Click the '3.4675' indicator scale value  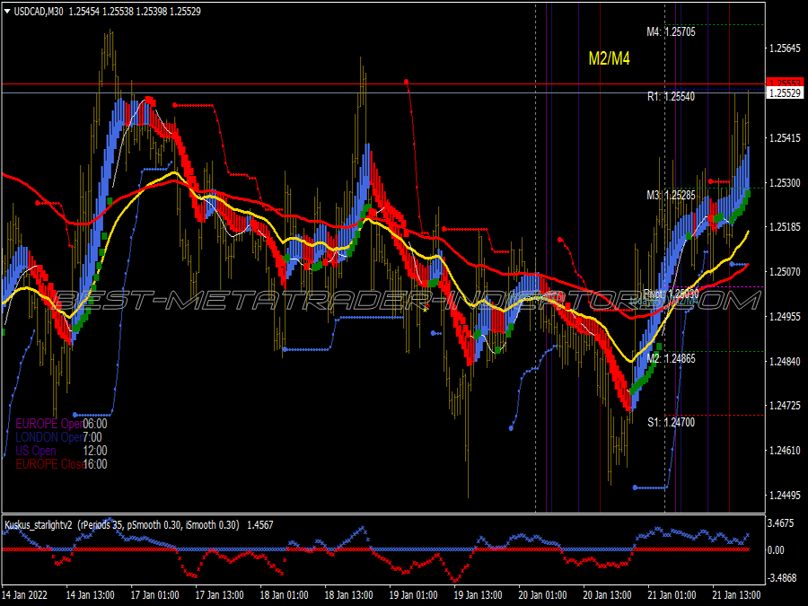[x=781, y=523]
